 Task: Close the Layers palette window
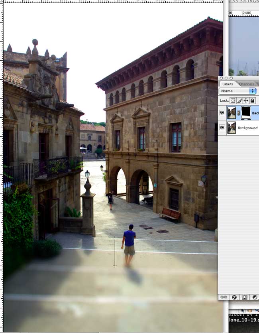coord(221,78)
